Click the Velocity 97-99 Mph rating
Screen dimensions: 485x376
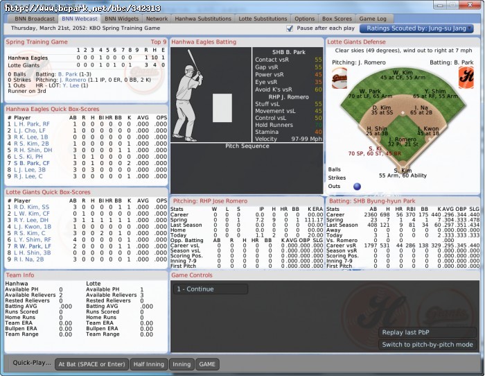coord(288,139)
